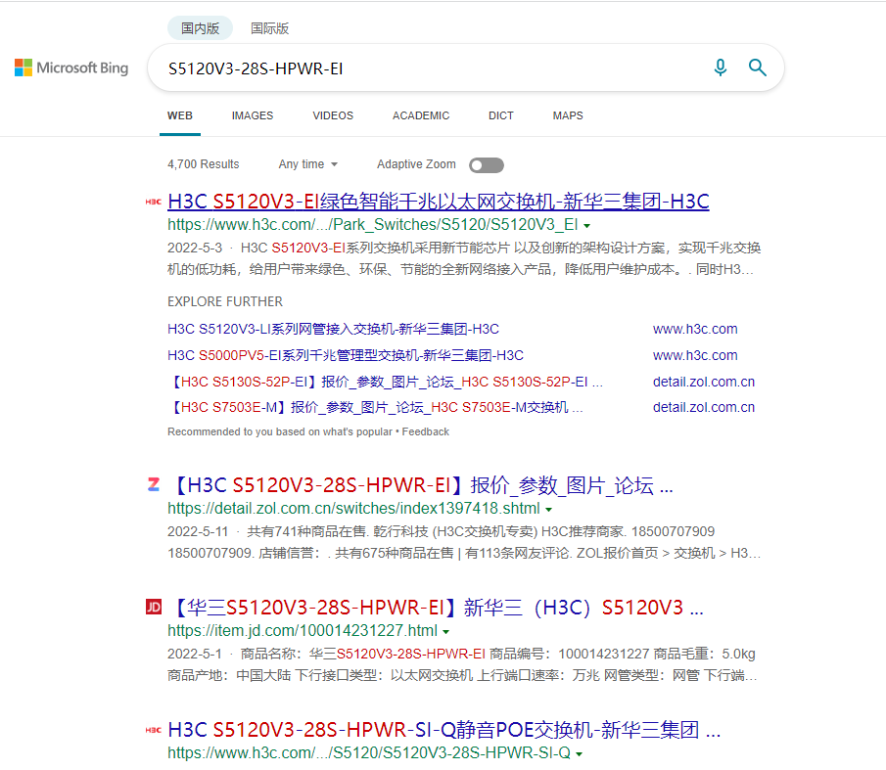Expand the arrow next to item.jd.com URL
The height and width of the screenshot is (770, 886).
(x=445, y=632)
